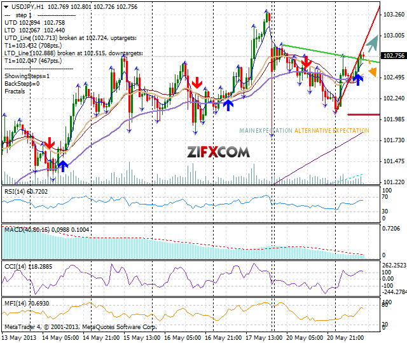Image resolution: width=407 pixels, height=343 pixels.
Task: Click the 'BackSteps=0' text
Action: (x=22, y=84)
